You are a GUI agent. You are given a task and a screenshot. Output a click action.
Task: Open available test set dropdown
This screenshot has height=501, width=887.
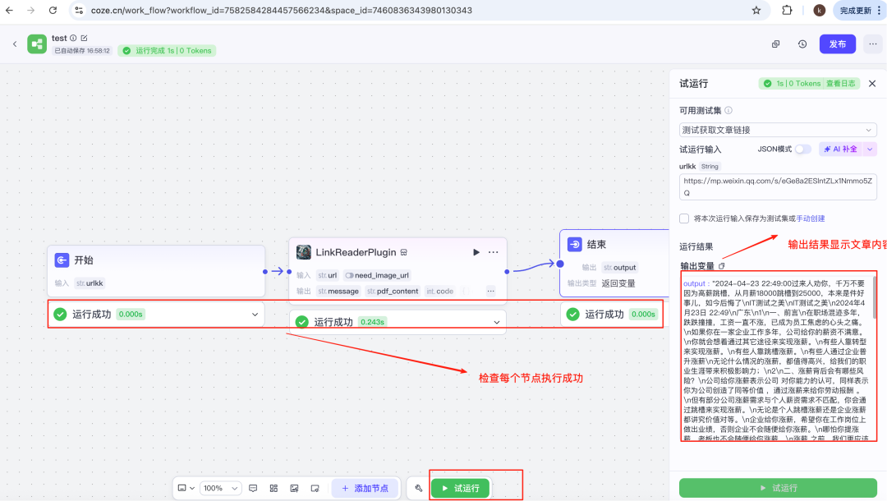[x=778, y=130]
